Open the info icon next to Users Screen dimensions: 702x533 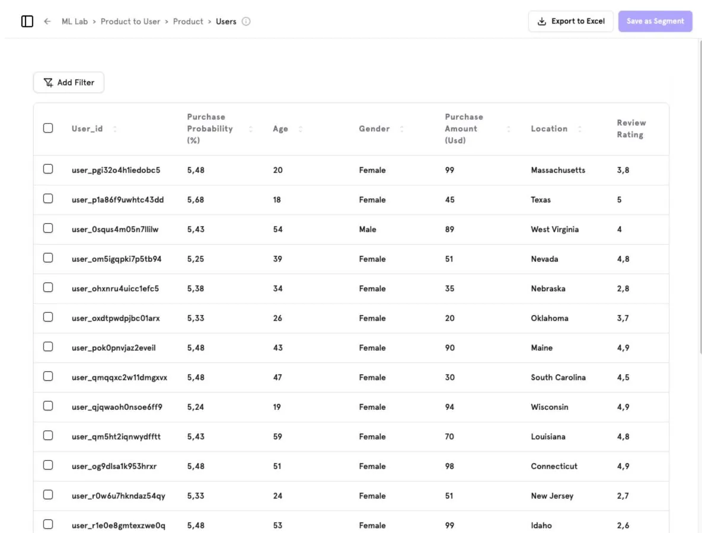(246, 21)
